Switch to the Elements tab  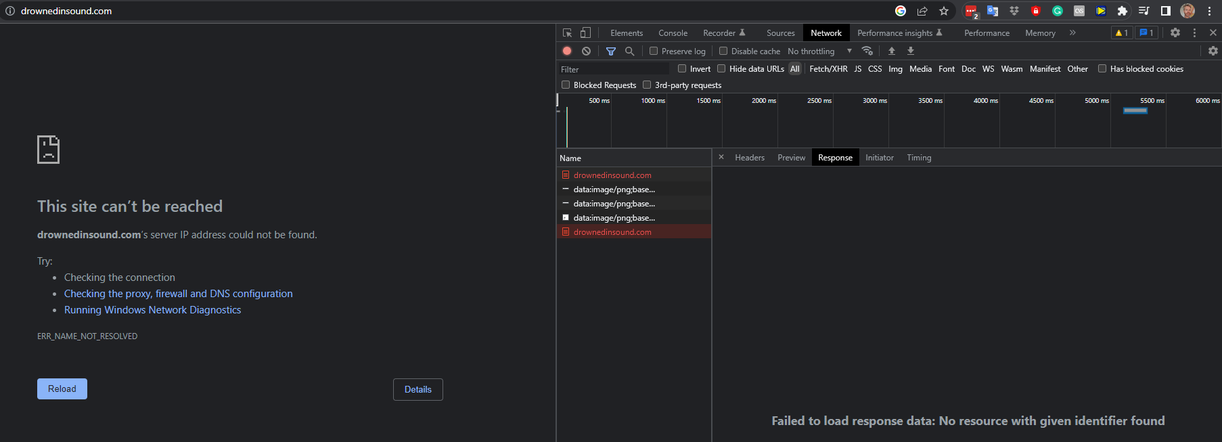tap(627, 32)
